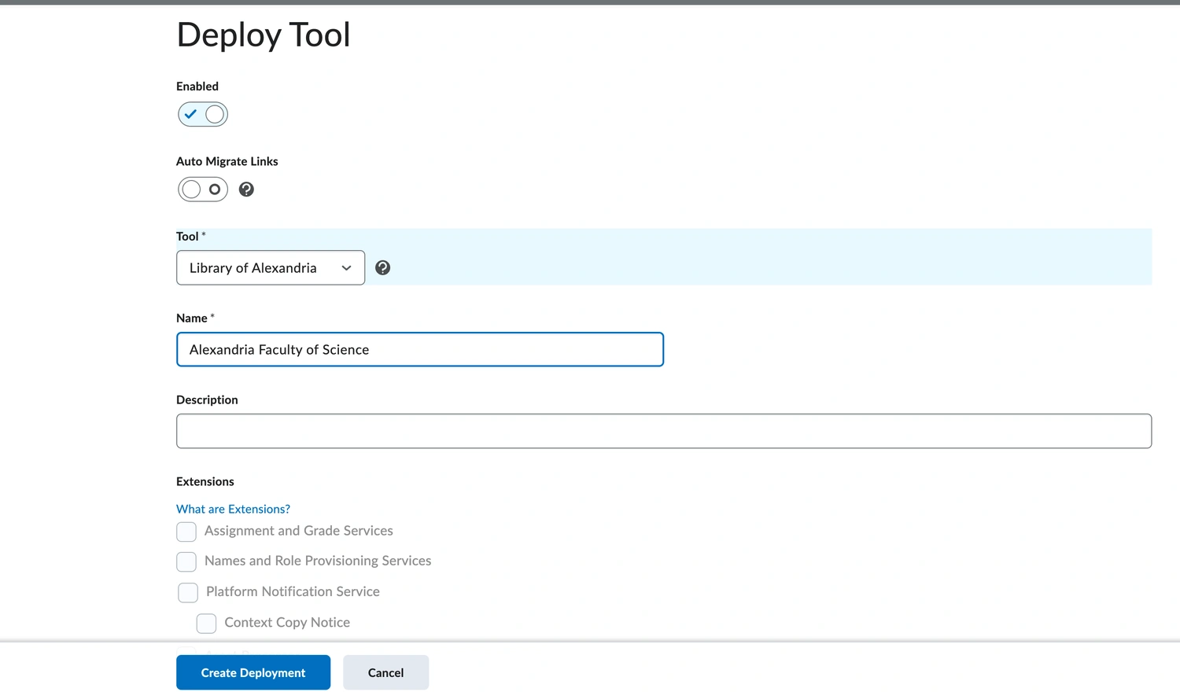Click the Description field label
1180x692 pixels.
coord(207,400)
